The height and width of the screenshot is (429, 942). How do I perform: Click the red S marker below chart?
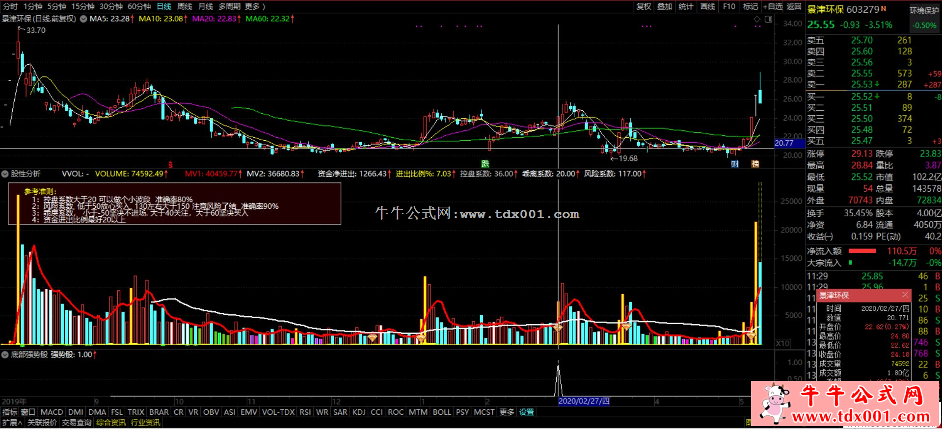click(x=170, y=165)
